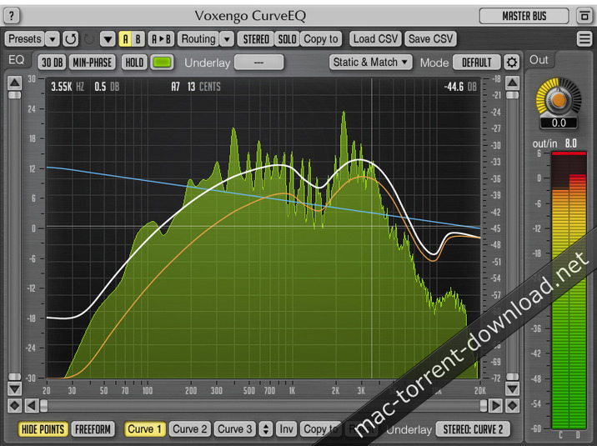The width and height of the screenshot is (597, 446).
Task: Open the help question mark button
Action: pos(12,16)
